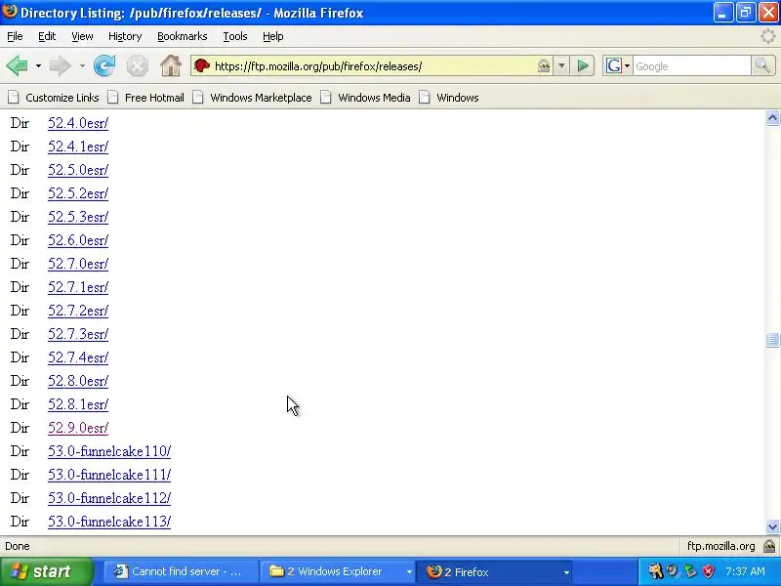The width and height of the screenshot is (781, 586).
Task: Open the Forward history dropdown arrow
Action: click(x=82, y=65)
